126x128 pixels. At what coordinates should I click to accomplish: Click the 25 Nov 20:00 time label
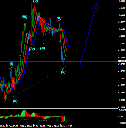click(39, 126)
